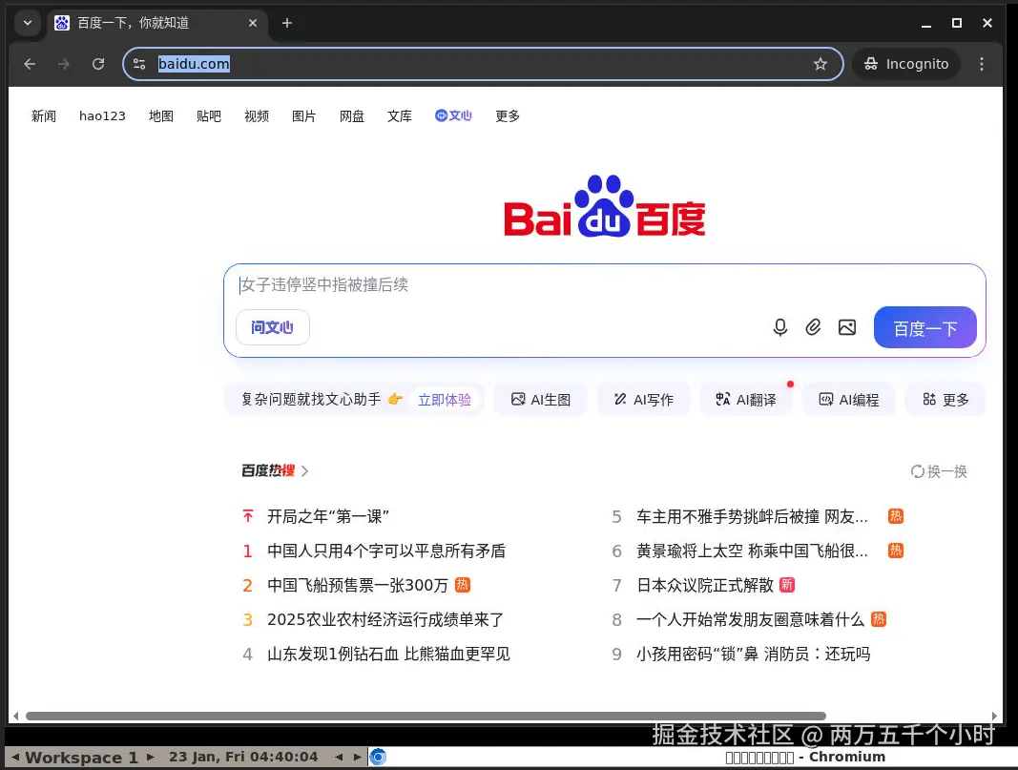Open hot search 车主用不雅手势挑衅后被撞
This screenshot has width=1018, height=770.
(752, 517)
